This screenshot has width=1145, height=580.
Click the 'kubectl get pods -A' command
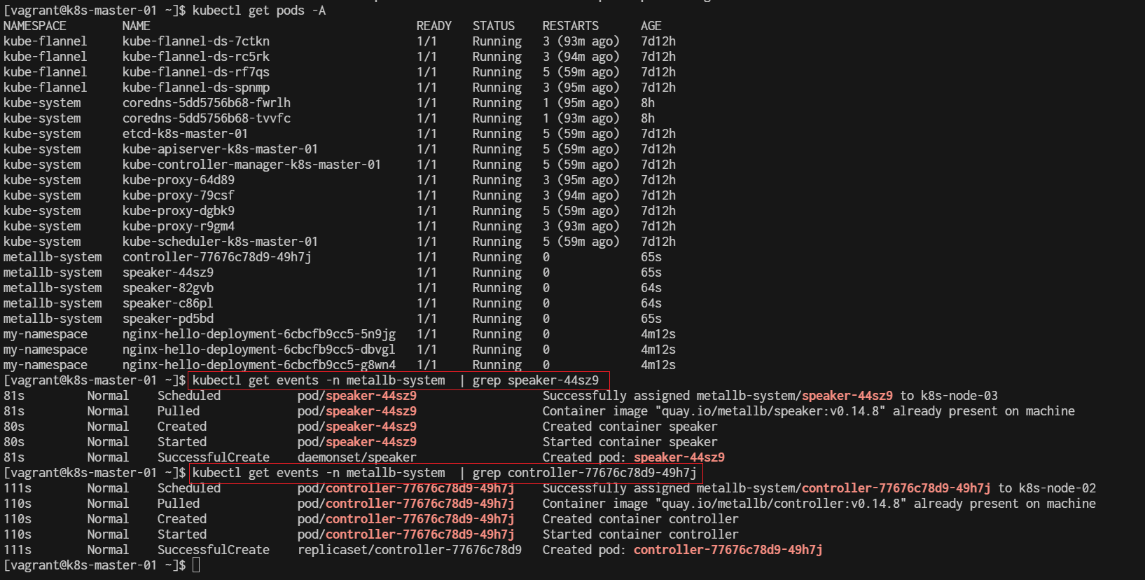[x=259, y=11]
